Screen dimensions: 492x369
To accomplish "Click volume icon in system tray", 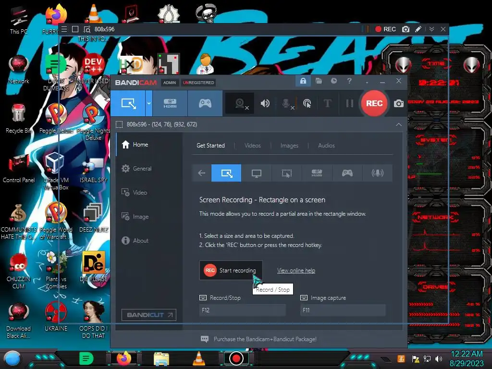I will pyautogui.click(x=439, y=358).
